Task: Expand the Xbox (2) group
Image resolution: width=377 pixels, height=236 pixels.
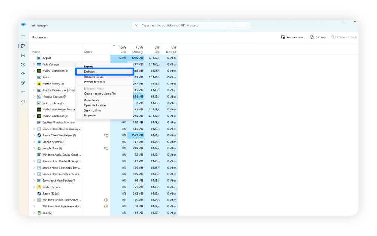Action: [34, 213]
